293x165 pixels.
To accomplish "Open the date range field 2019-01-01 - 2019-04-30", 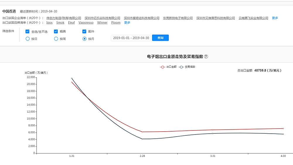I will pos(131,38).
